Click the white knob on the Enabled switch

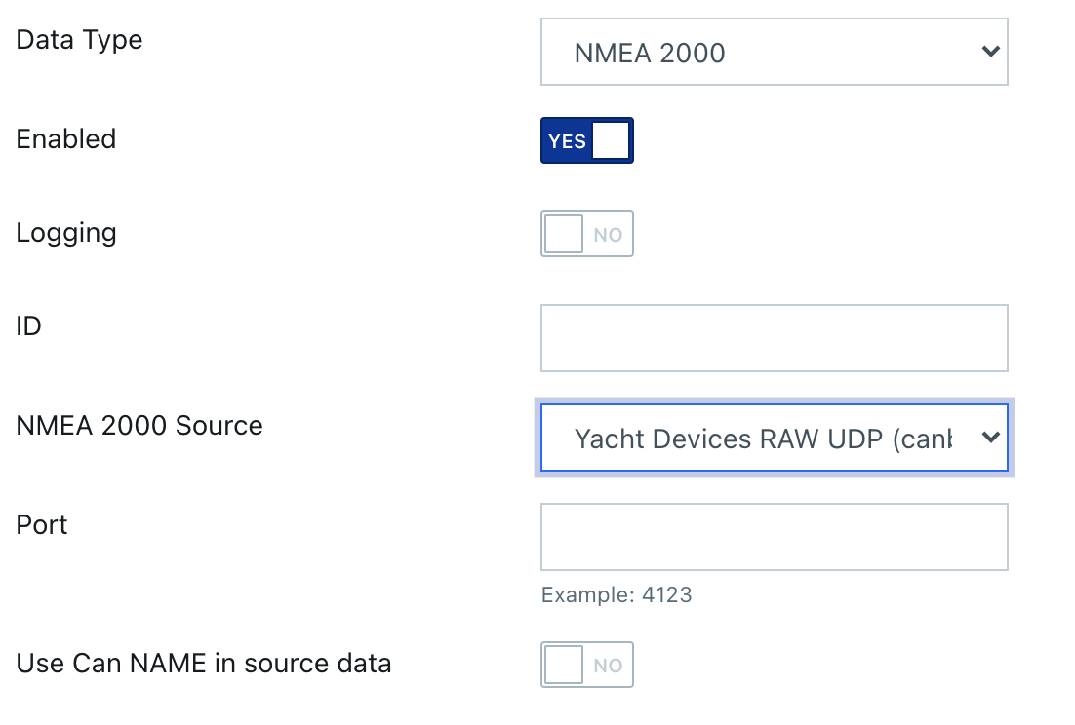click(x=611, y=140)
